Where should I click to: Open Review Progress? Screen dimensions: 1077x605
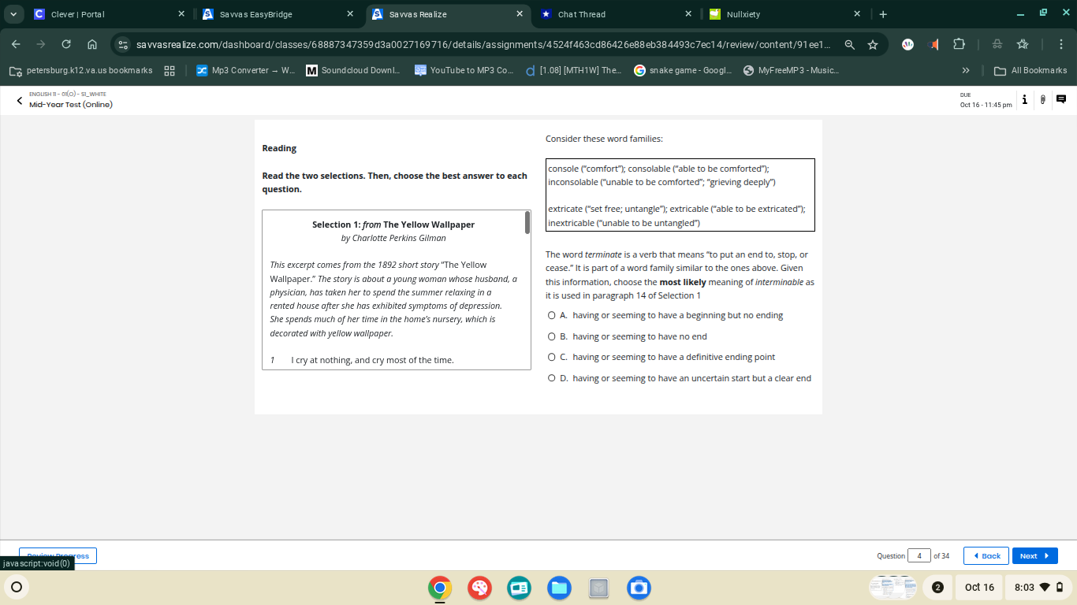click(58, 555)
